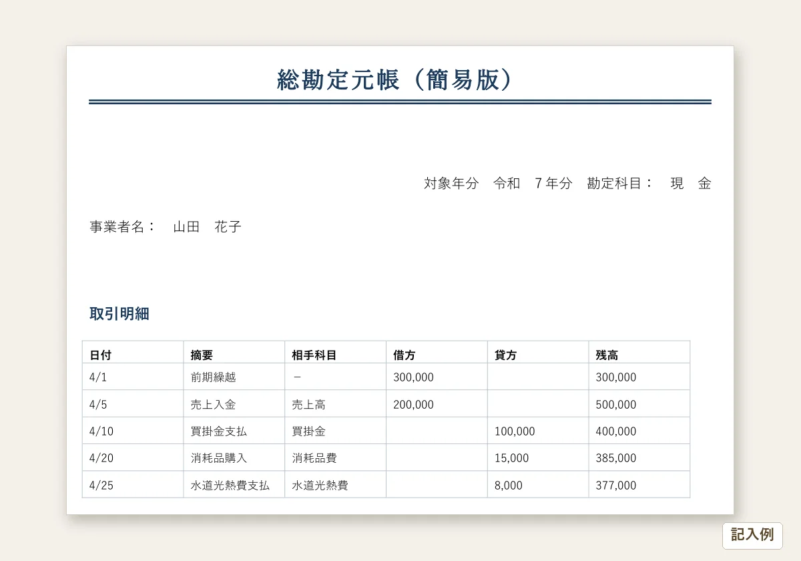801x561 pixels.
Task: Click the 相手科目 column header
Action: [336, 355]
